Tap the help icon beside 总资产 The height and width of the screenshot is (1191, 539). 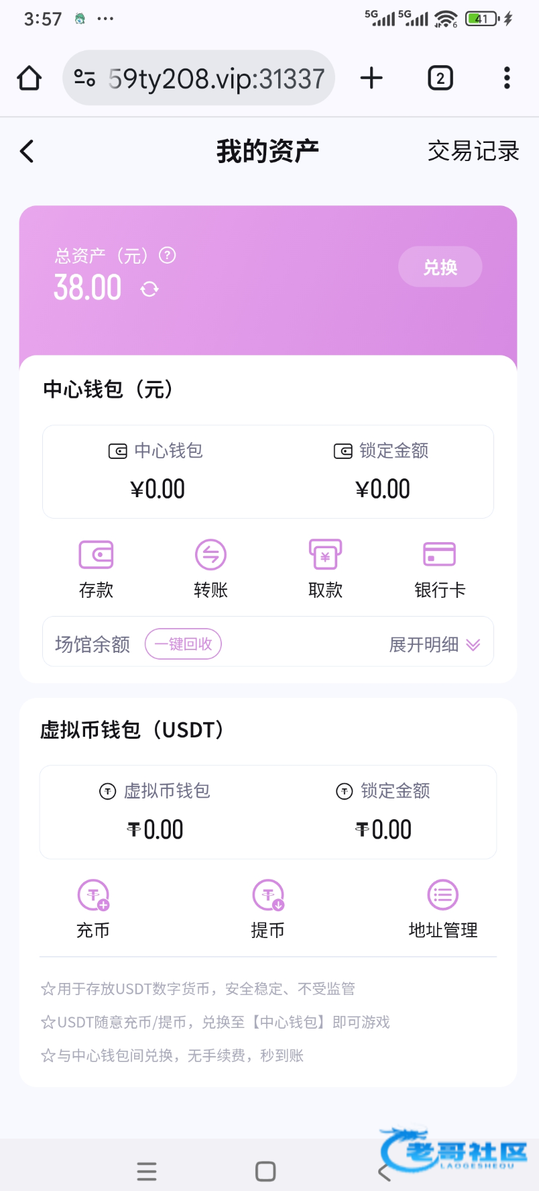168,255
